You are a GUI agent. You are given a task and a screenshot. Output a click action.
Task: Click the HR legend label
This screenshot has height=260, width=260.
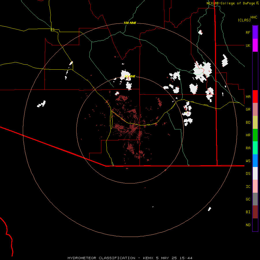[248, 135]
